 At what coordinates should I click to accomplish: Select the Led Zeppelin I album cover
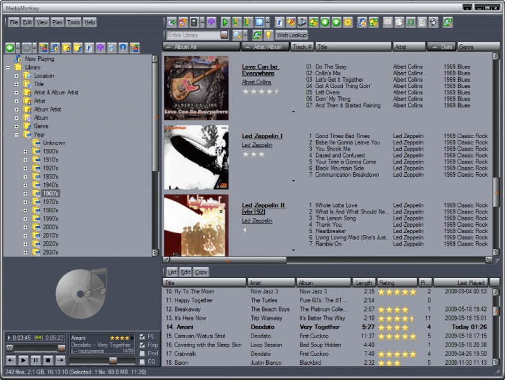coord(196,157)
